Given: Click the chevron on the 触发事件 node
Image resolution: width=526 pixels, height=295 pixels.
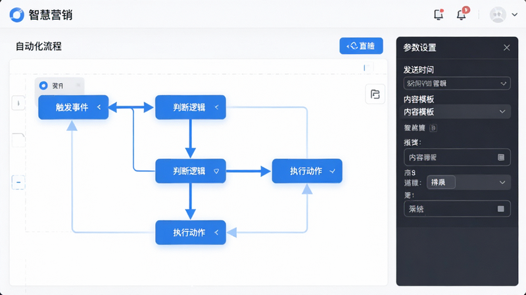Looking at the screenshot, I should coord(99,107).
